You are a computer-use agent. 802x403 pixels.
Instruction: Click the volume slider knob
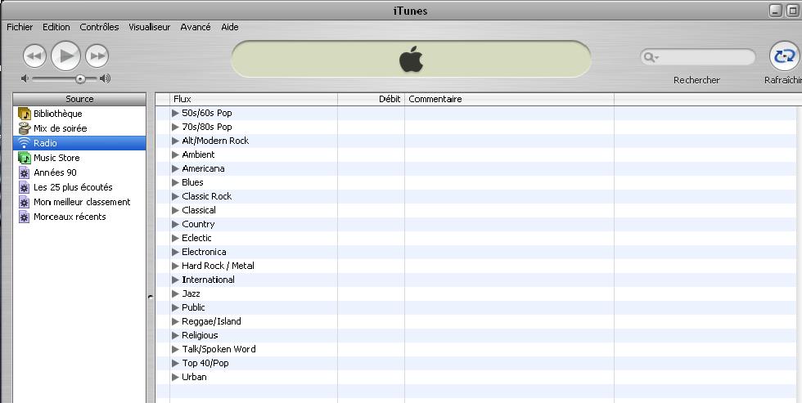(80, 78)
